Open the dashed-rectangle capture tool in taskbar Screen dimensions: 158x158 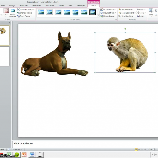(40, 155)
